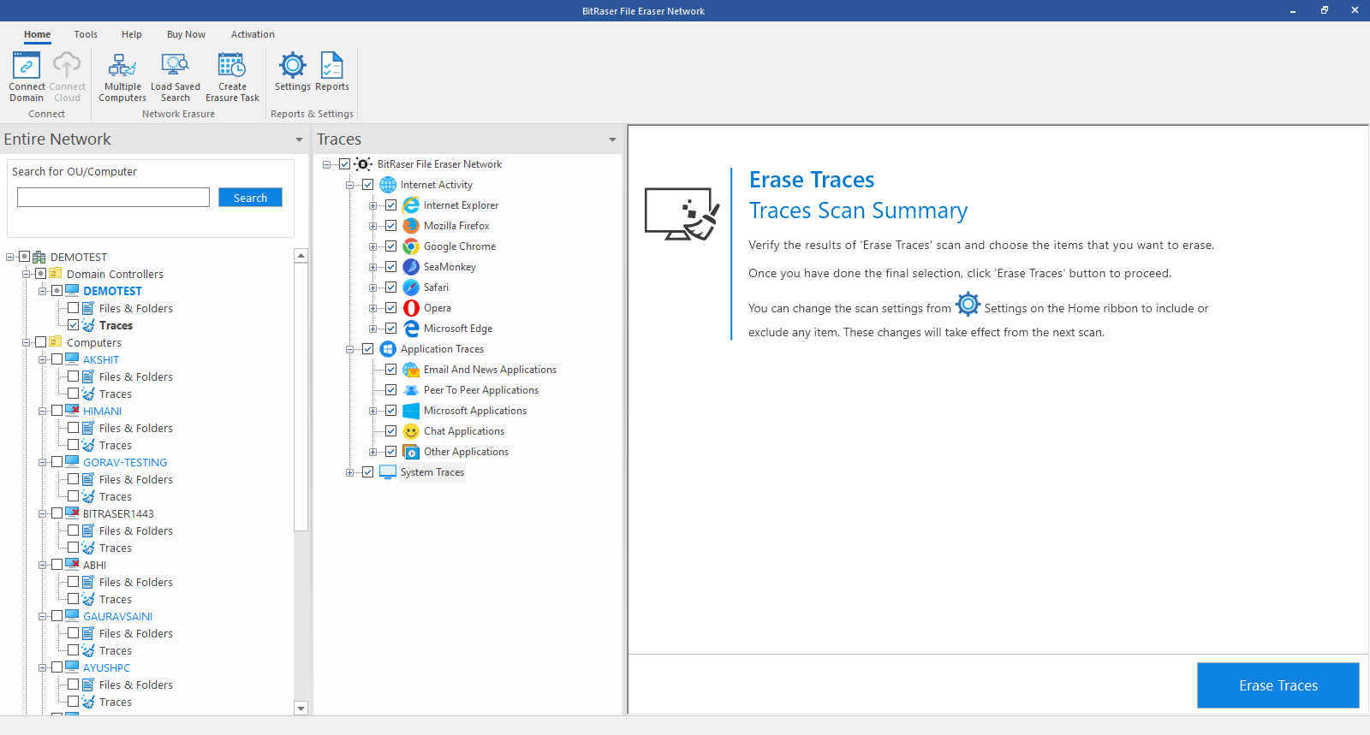Click the settings gear icon in the summary text
The image size is (1370, 735).
(968, 304)
